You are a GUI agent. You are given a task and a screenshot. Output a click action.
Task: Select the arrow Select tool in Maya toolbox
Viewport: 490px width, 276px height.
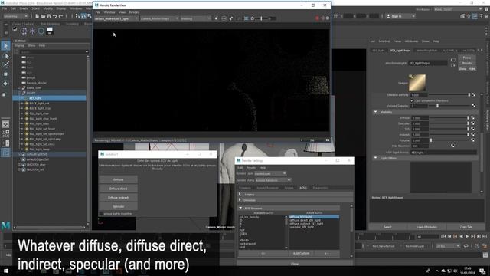5,46
